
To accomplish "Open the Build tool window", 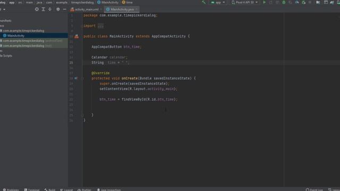I will click(x=49, y=189).
